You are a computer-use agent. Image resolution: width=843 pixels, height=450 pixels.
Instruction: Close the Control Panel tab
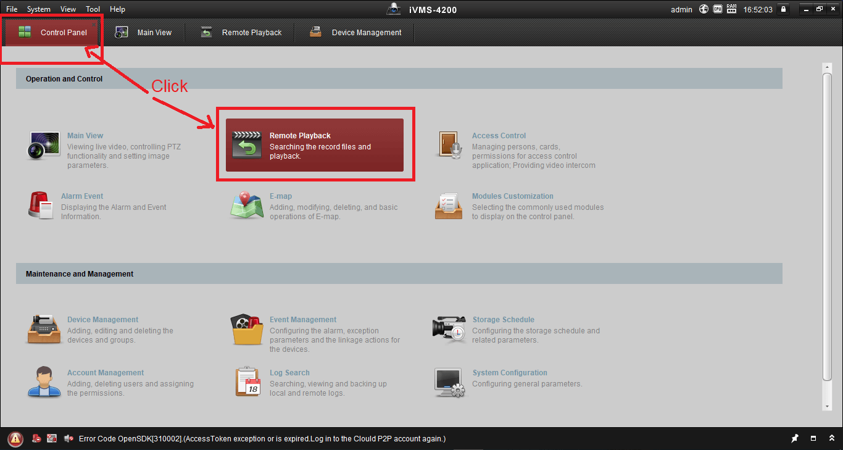[94, 24]
